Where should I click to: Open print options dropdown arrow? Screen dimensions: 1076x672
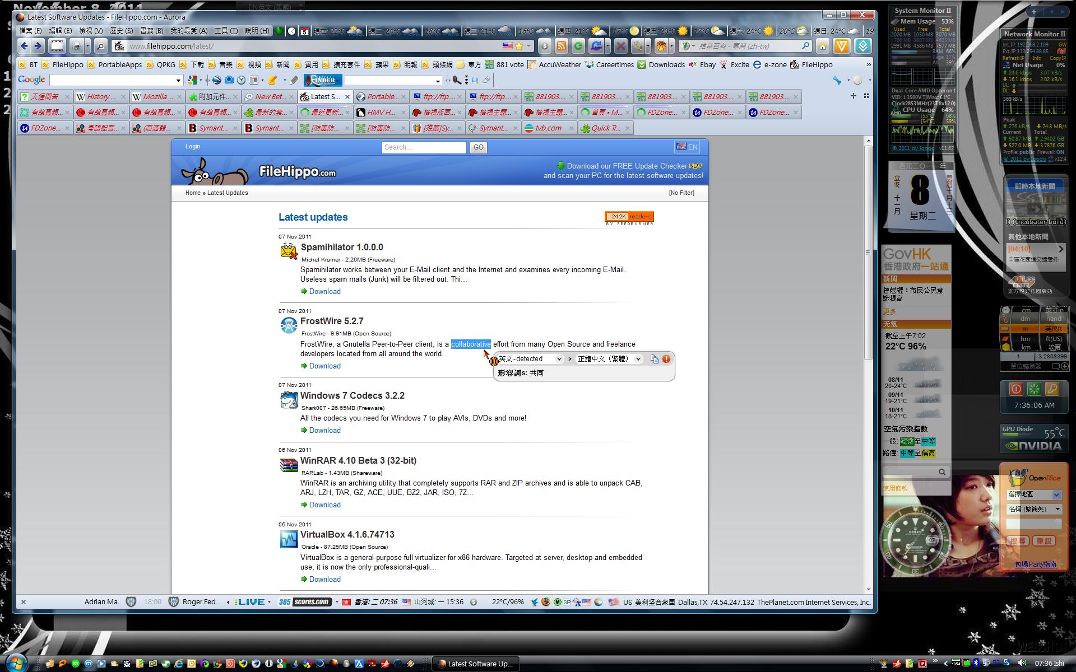(87, 46)
